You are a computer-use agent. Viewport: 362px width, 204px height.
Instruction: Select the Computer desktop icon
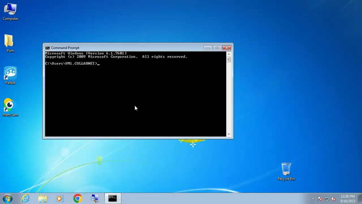coord(10,12)
